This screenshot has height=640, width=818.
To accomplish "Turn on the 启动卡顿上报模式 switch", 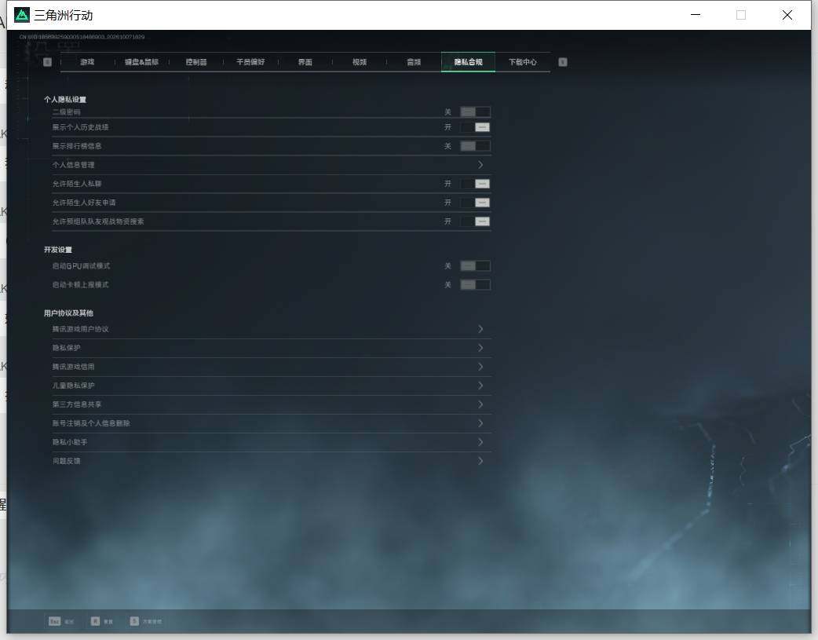I will pyautogui.click(x=475, y=285).
